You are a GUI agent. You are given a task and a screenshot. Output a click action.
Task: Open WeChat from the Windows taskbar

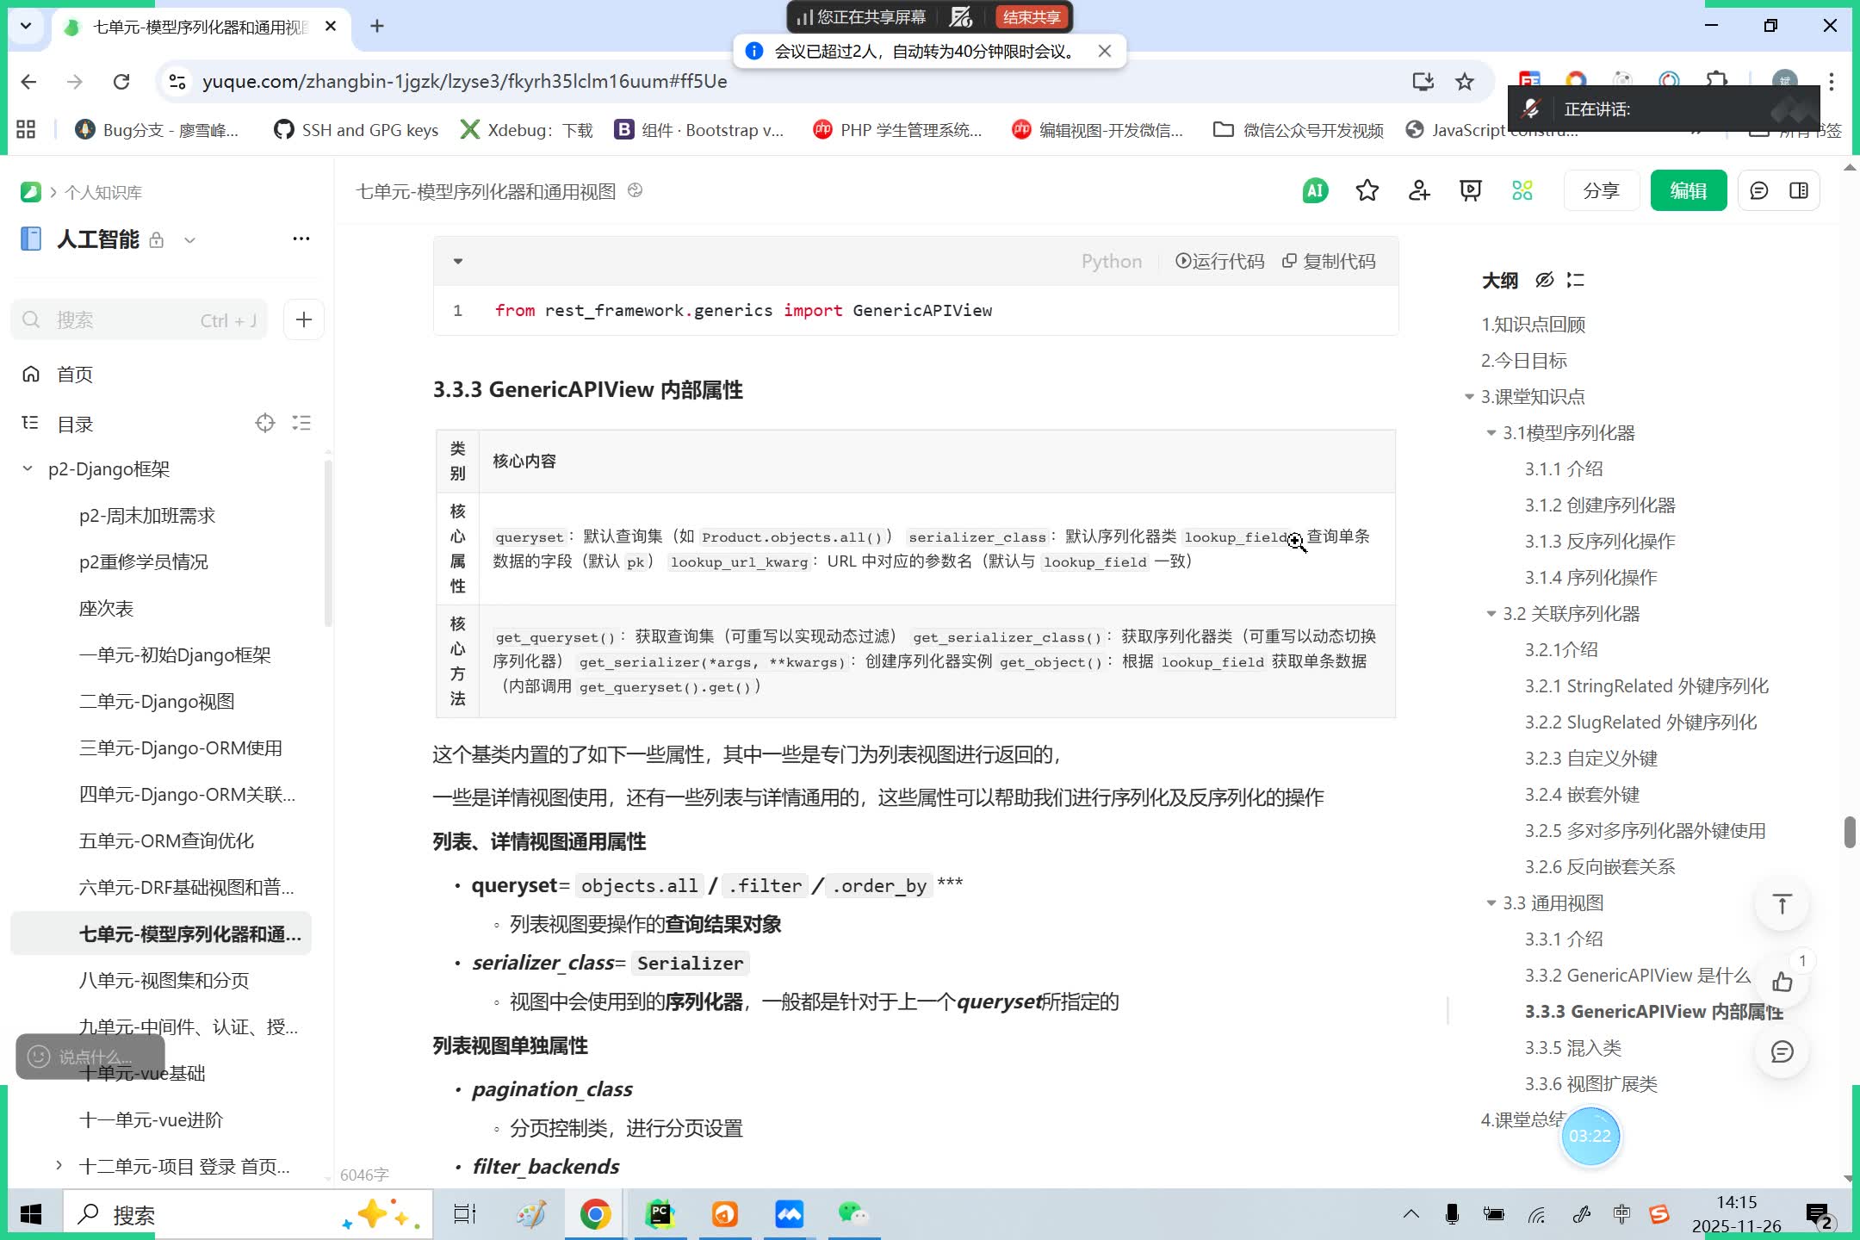pos(852,1214)
